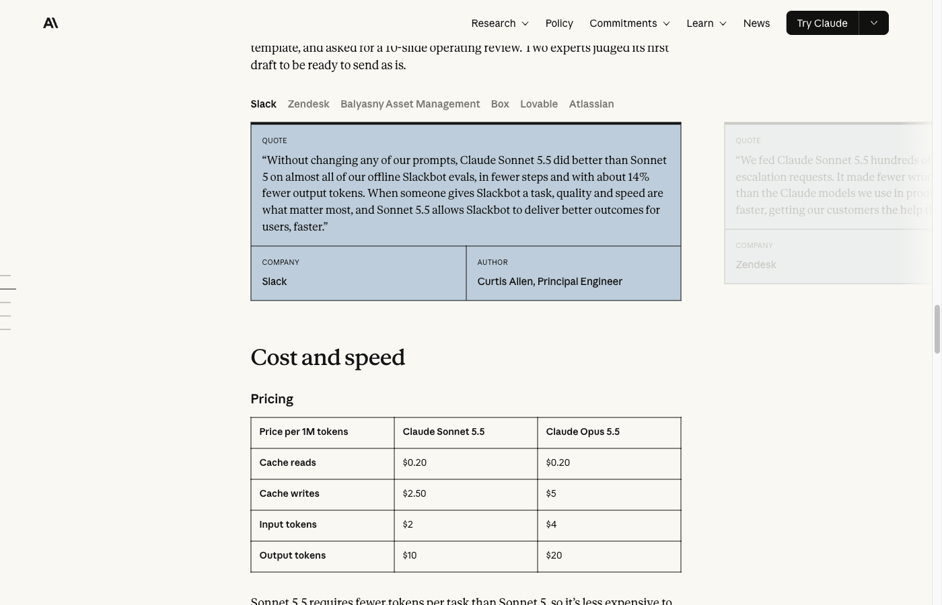Image resolution: width=942 pixels, height=605 pixels.
Task: Click the Output tokens row label
Action: 293,555
